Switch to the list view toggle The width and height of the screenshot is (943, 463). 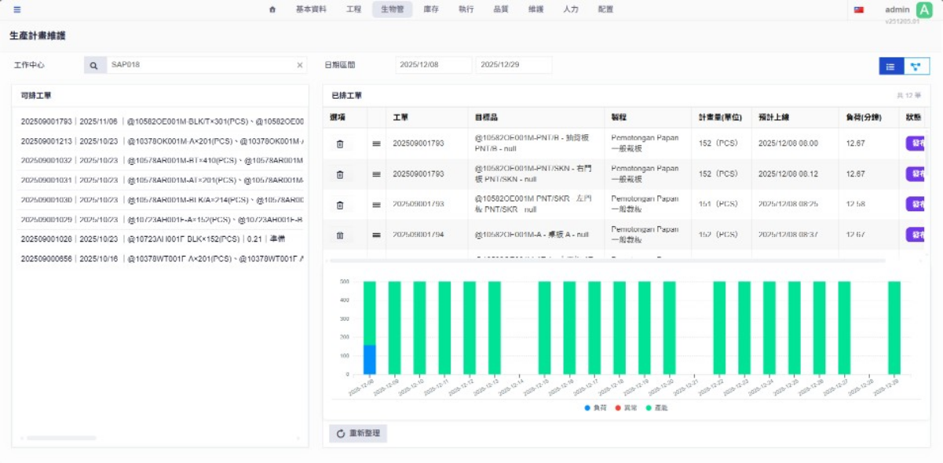pyautogui.click(x=891, y=67)
